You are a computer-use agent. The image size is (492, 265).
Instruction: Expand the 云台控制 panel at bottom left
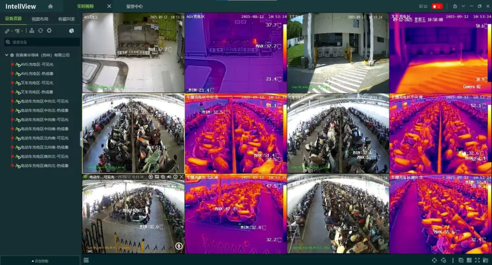[40, 261]
